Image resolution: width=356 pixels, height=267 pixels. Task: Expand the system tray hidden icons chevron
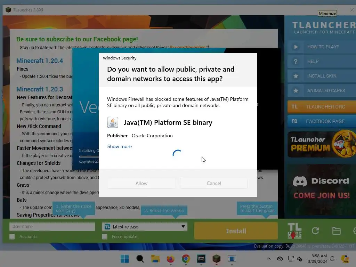[x=269, y=259]
